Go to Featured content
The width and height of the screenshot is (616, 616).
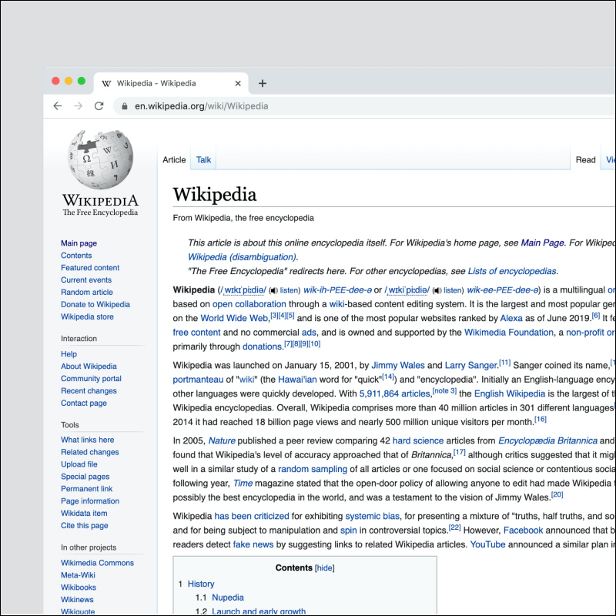[90, 267]
